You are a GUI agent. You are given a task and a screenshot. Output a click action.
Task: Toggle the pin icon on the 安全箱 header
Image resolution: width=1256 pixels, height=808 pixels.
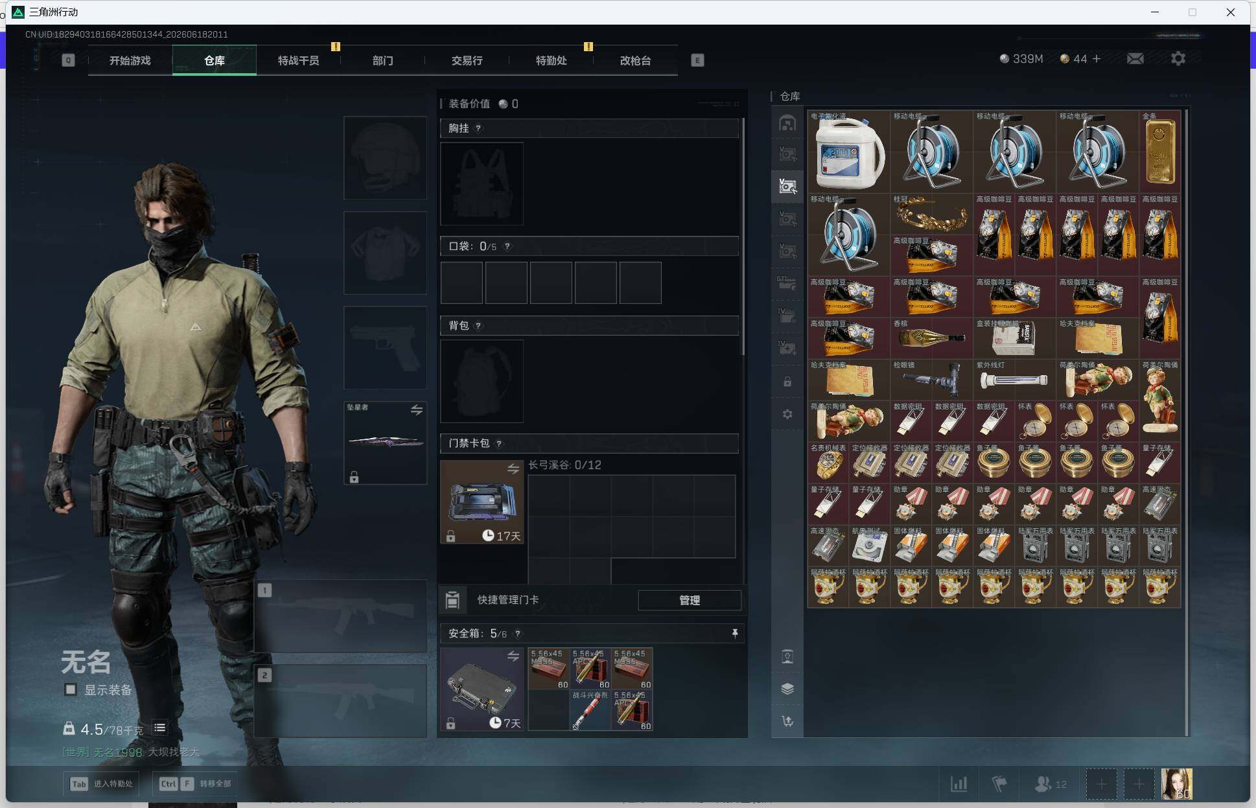[735, 633]
